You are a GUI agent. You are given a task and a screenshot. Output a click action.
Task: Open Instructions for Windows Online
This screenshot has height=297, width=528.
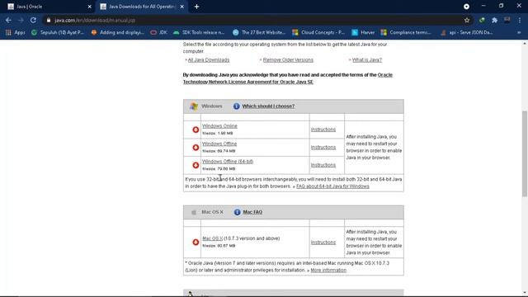click(323, 130)
